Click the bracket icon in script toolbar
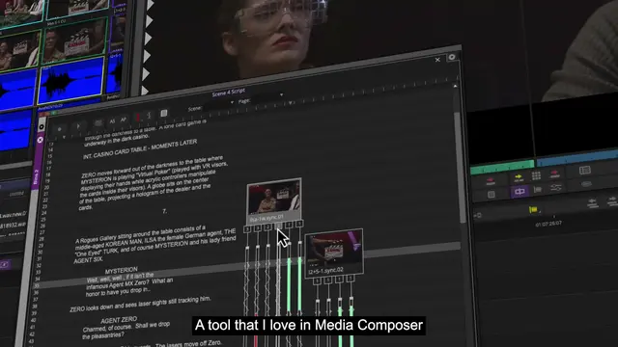The width and height of the screenshot is (618, 347). coord(149,116)
